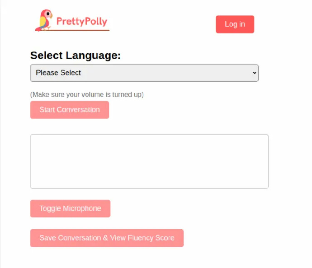Image resolution: width=312 pixels, height=268 pixels.
Task: Click the word Polly in the logo
Action: (94, 22)
